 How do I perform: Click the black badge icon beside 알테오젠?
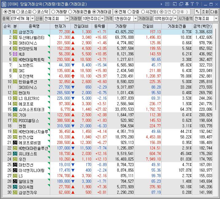pos(15,181)
